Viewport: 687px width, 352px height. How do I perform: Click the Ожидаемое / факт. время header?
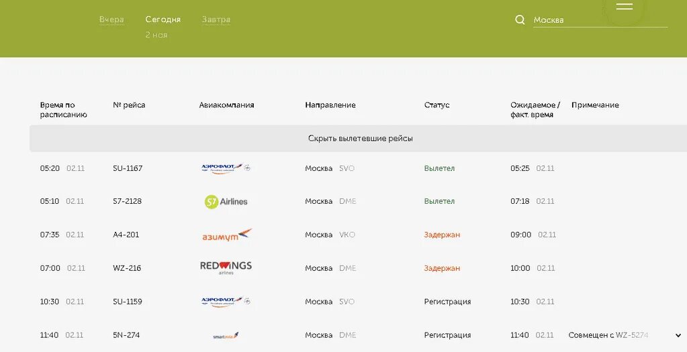535,110
